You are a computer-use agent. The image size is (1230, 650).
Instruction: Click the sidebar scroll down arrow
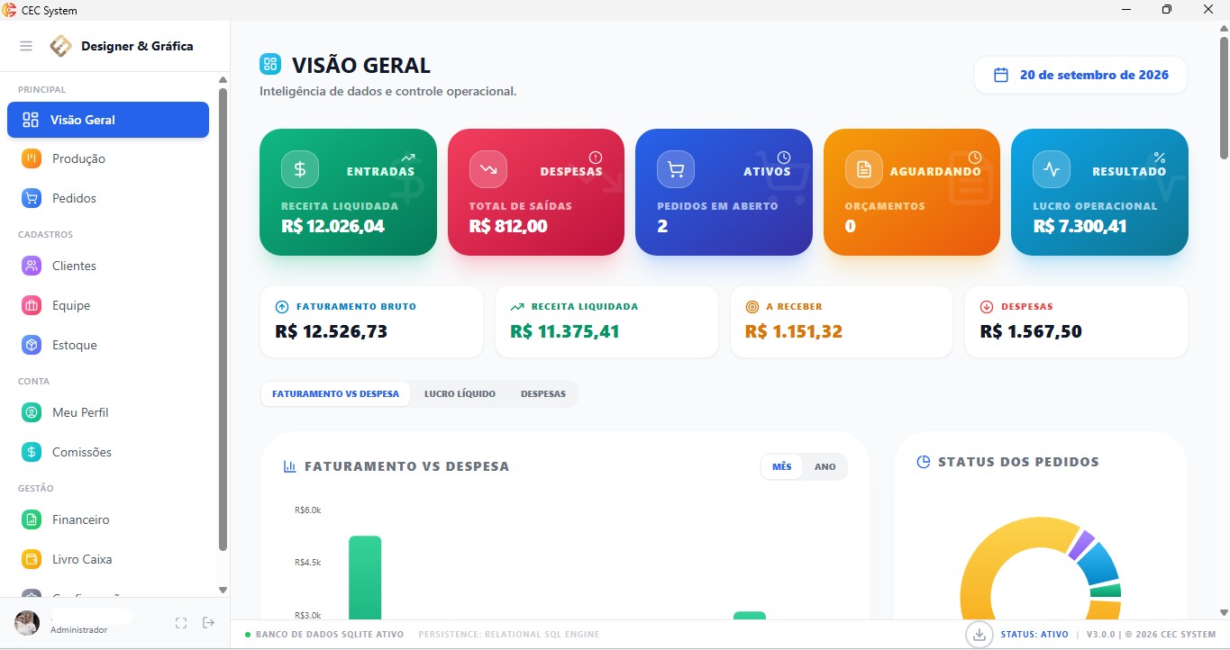pyautogui.click(x=223, y=590)
